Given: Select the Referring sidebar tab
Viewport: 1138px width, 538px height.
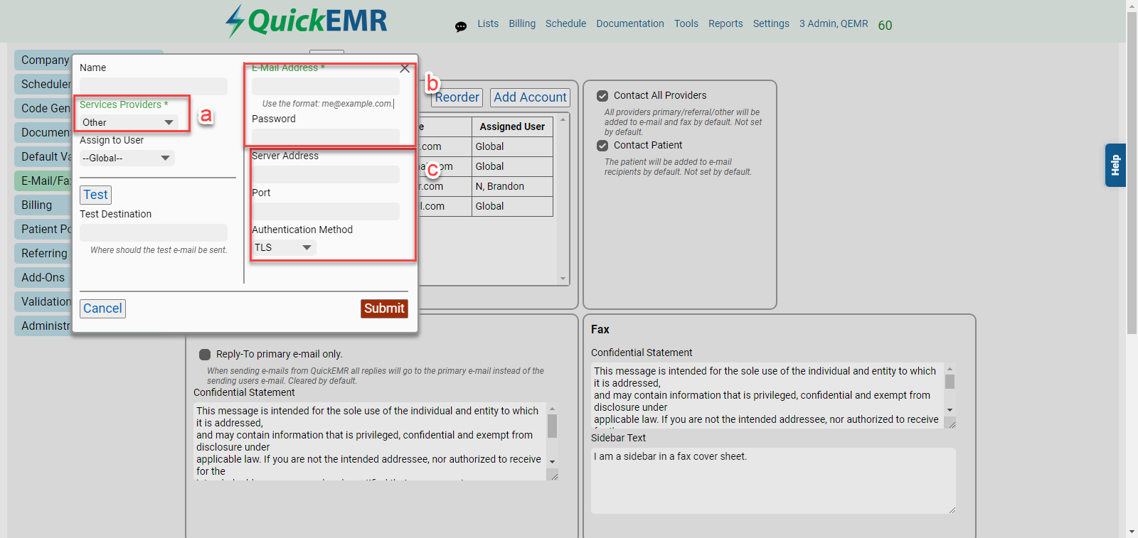Looking at the screenshot, I should coord(43,254).
